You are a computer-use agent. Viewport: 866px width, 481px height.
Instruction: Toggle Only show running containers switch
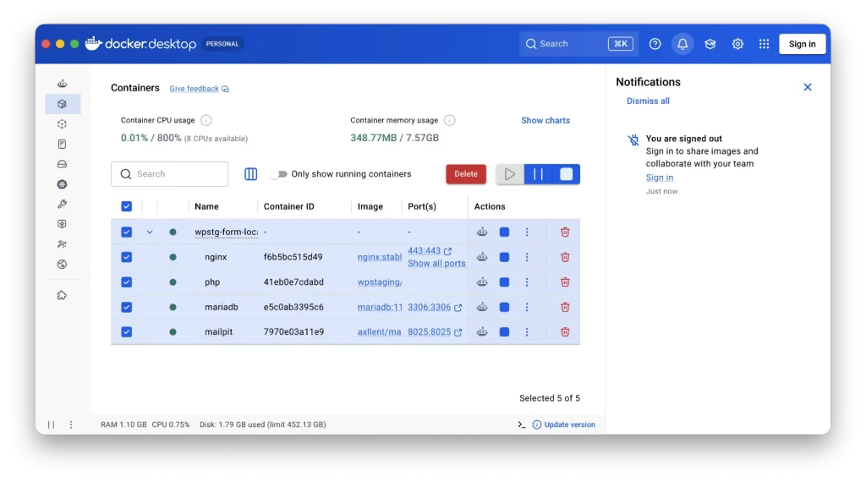279,174
